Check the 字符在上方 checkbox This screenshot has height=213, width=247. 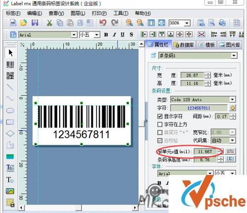click(160, 124)
